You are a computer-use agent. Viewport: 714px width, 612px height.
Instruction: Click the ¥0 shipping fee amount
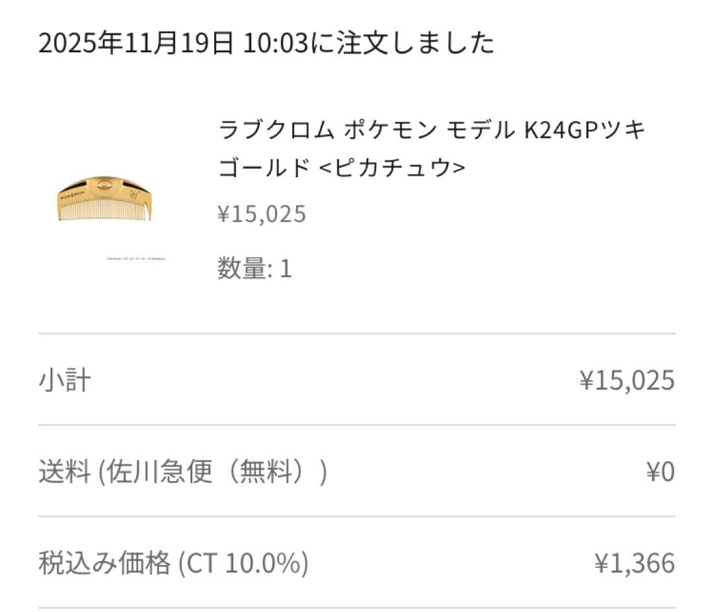point(660,472)
